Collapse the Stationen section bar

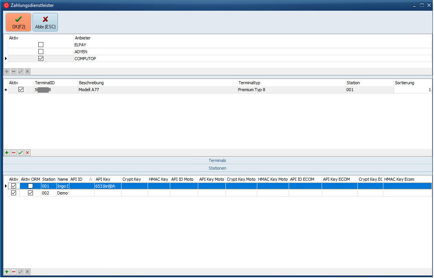coord(217,168)
